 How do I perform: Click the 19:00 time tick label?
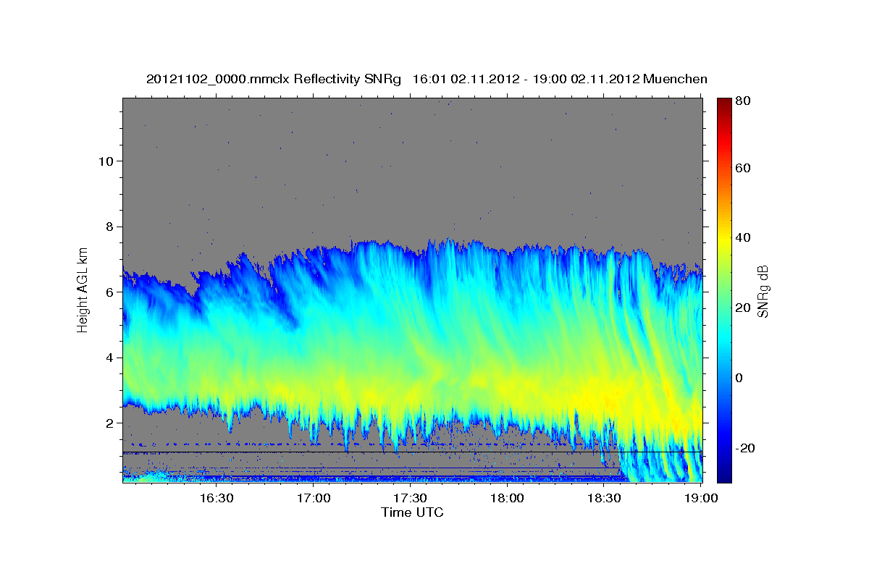click(x=702, y=498)
